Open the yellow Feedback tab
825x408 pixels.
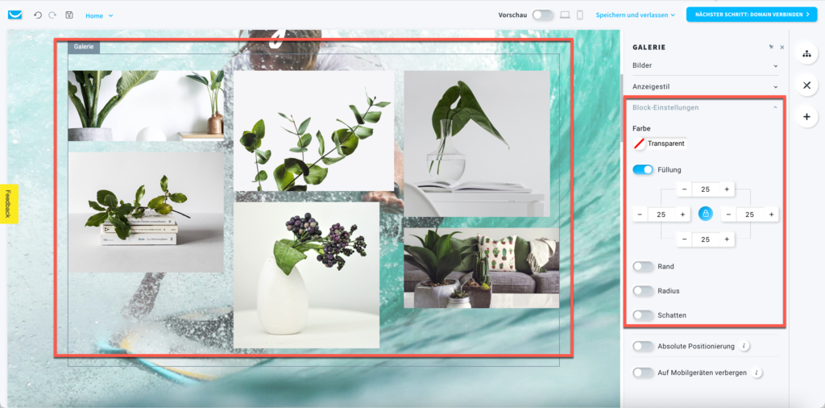(x=9, y=204)
